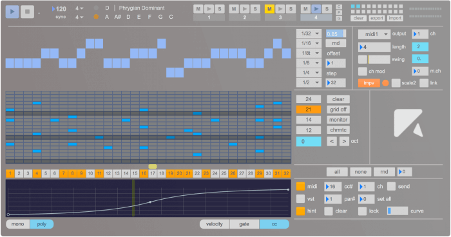
Task: Shift octave down with the < button
Action: [x=332, y=141]
